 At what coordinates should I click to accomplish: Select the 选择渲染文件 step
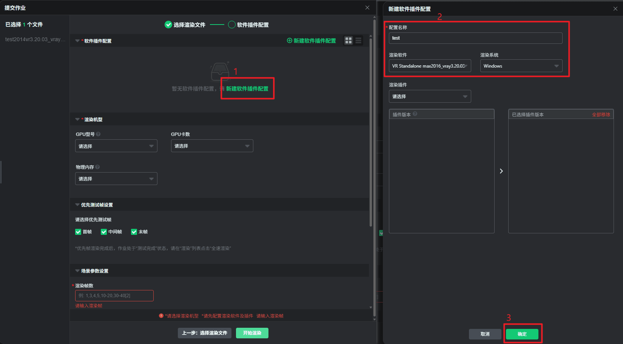click(185, 25)
